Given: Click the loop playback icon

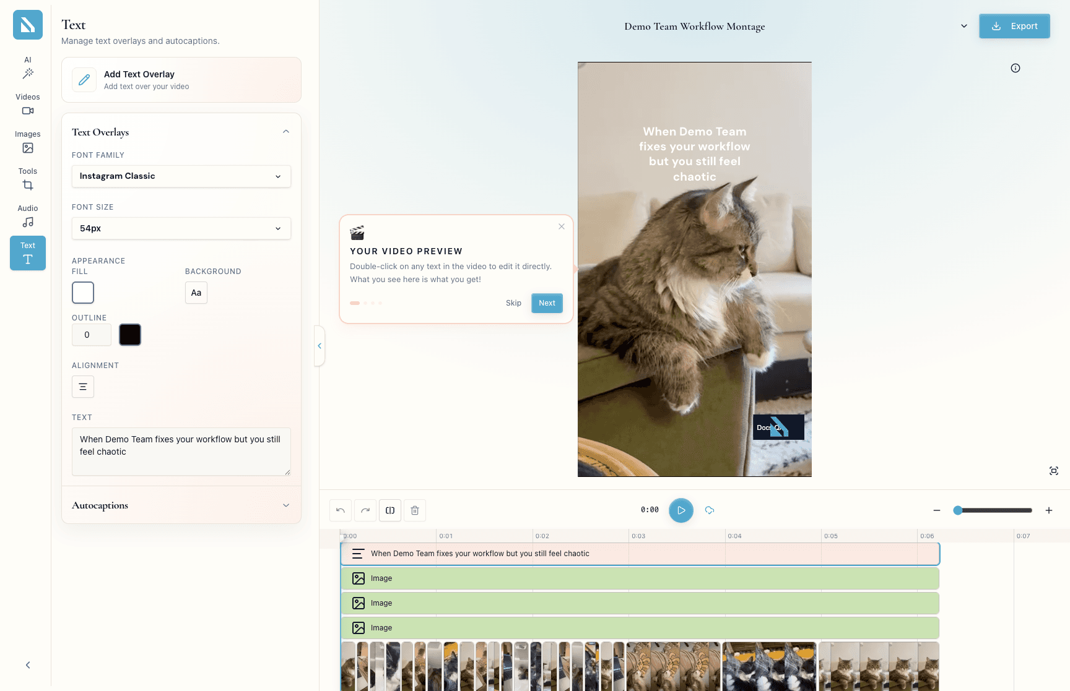Looking at the screenshot, I should tap(710, 510).
